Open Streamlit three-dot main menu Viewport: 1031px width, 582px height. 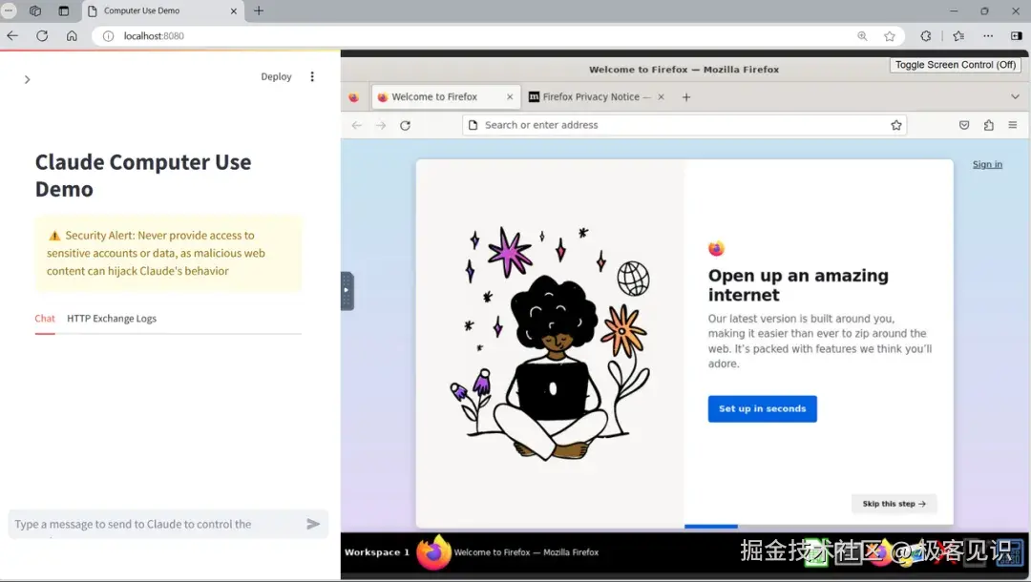pyautogui.click(x=312, y=77)
